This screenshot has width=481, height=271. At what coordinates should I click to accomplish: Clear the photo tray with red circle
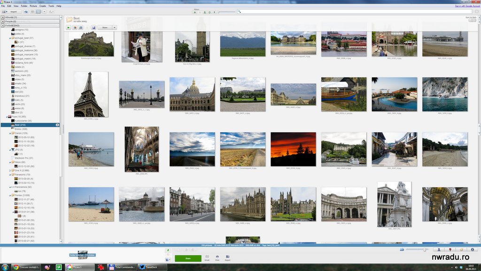[x=168, y=255]
